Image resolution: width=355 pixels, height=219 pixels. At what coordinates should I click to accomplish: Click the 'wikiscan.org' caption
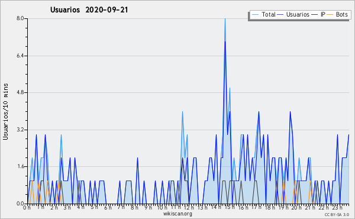pyautogui.click(x=177, y=214)
